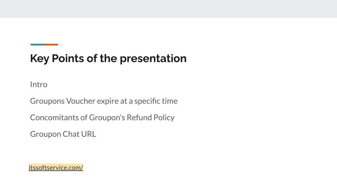337x189 pixels.
Task: Click the 'Concomitants of Groupon's Refund Policy' line
Action: pyautogui.click(x=102, y=117)
